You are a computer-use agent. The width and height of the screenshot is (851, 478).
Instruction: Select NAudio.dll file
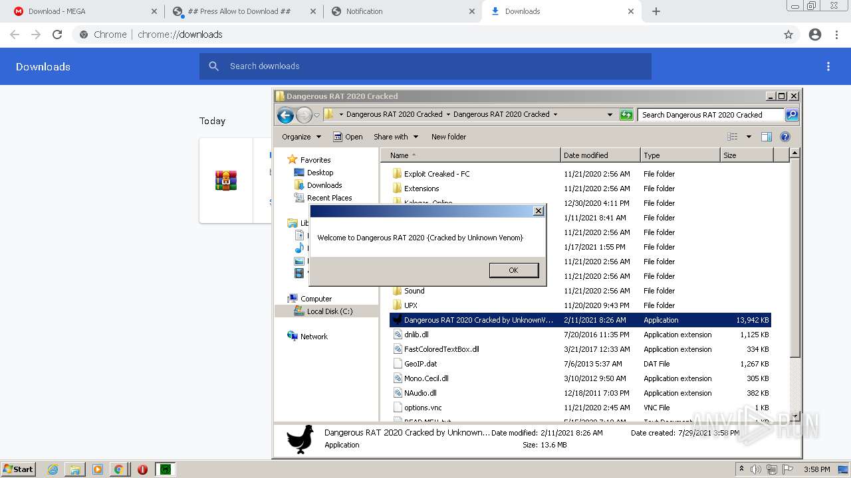click(420, 393)
